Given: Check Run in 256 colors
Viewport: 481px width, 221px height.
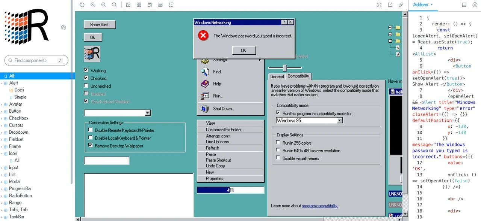Looking at the screenshot, I should pyautogui.click(x=278, y=143).
